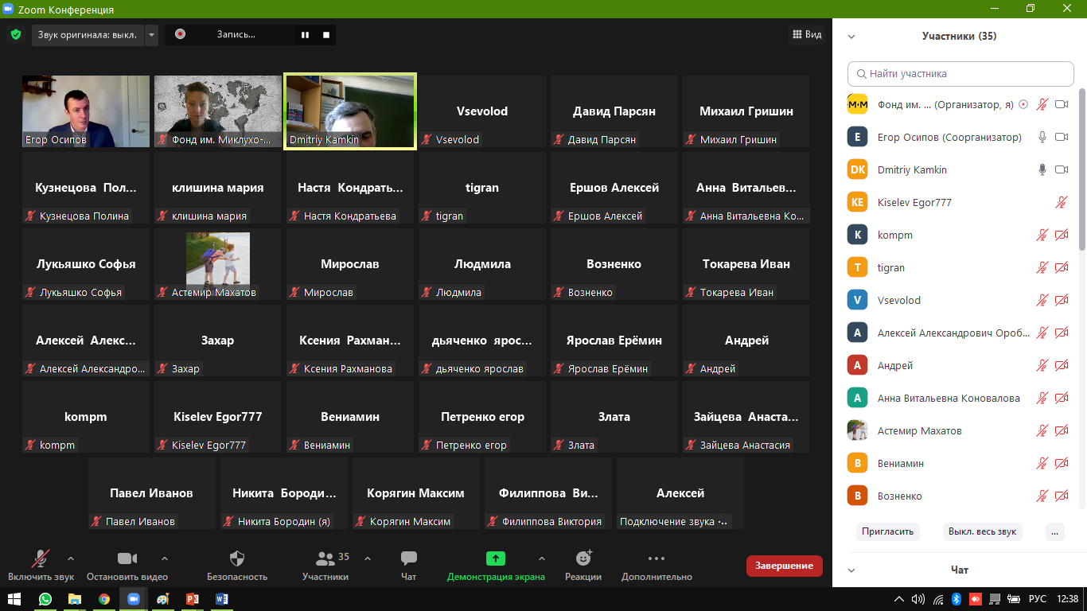Expand audio options arrow next to microphone
The height and width of the screenshot is (611, 1087).
(71, 558)
